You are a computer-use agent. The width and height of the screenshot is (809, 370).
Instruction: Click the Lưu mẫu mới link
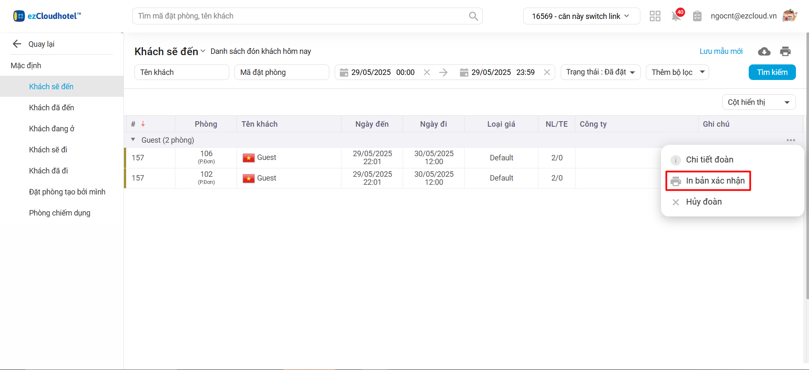pyautogui.click(x=721, y=51)
